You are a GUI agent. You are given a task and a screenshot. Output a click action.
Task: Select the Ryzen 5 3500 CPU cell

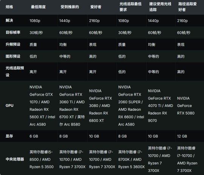click(42, 160)
